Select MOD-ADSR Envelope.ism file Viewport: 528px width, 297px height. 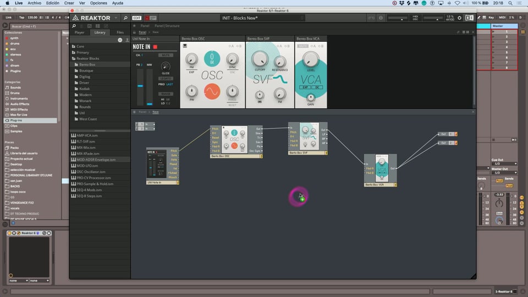[x=96, y=159]
